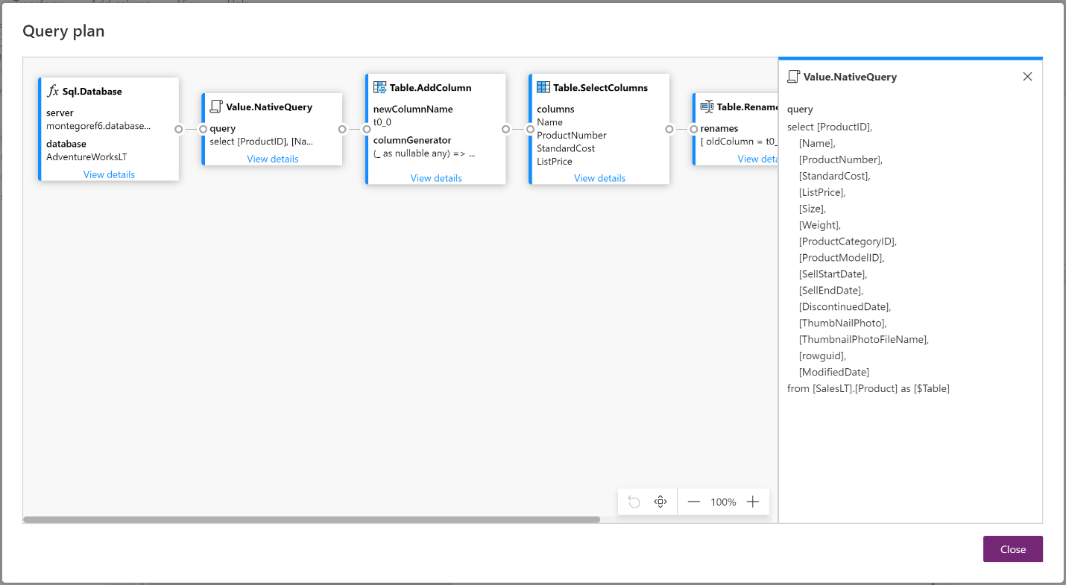The image size is (1066, 585).
Task: Reset the query plan zoom
Action: [634, 502]
